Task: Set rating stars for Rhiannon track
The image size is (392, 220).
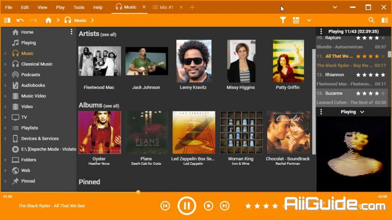Action: point(370,75)
